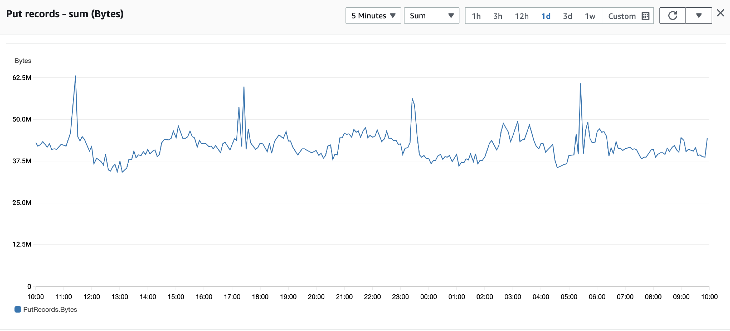
Task: Open the calendar icon for custom range
Action: [x=646, y=16]
